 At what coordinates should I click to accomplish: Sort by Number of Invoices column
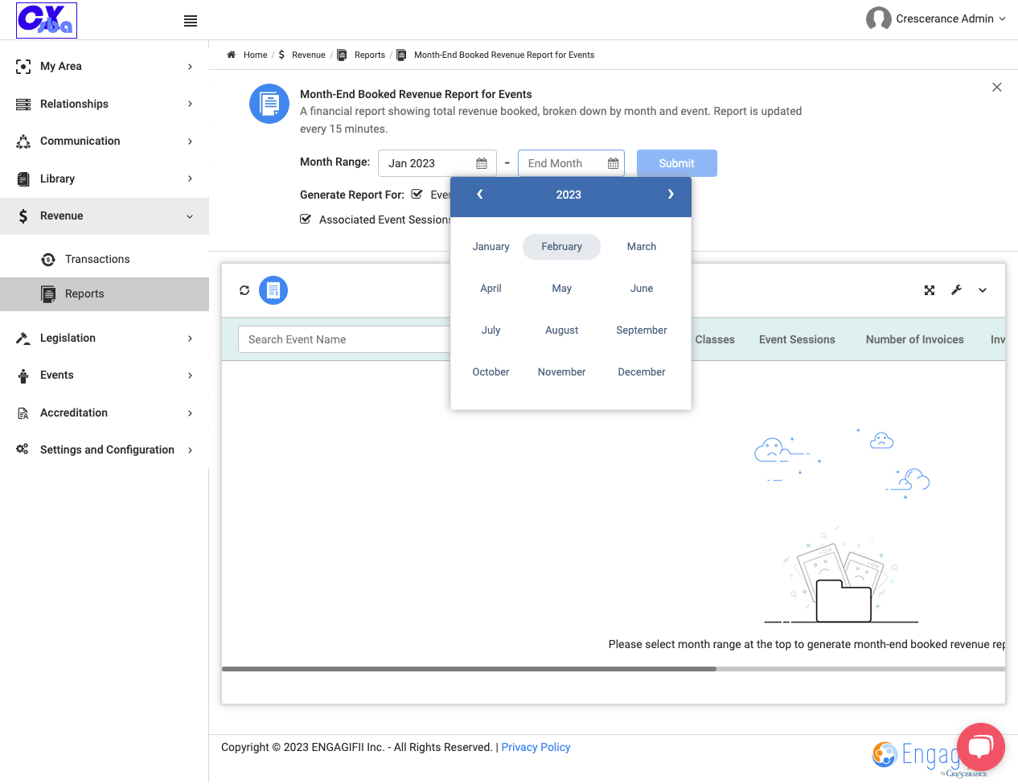click(915, 339)
